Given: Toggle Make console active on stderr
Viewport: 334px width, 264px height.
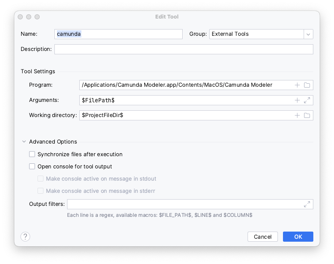Looking at the screenshot, I should pos(40,191).
